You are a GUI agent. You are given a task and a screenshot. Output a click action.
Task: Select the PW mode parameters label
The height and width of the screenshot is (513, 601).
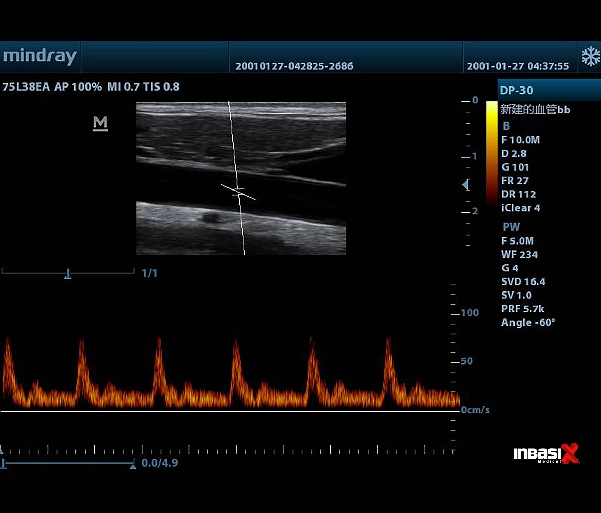[511, 227]
